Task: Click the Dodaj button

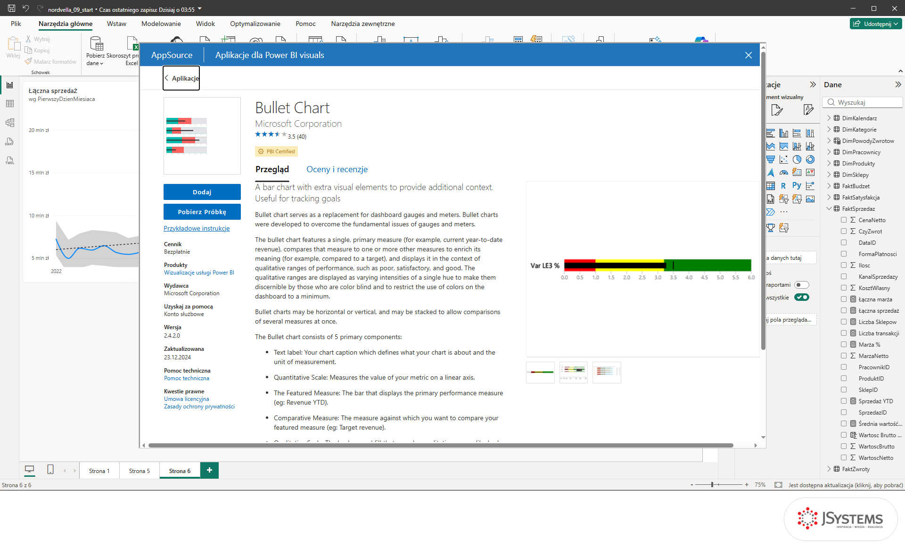Action: click(202, 192)
